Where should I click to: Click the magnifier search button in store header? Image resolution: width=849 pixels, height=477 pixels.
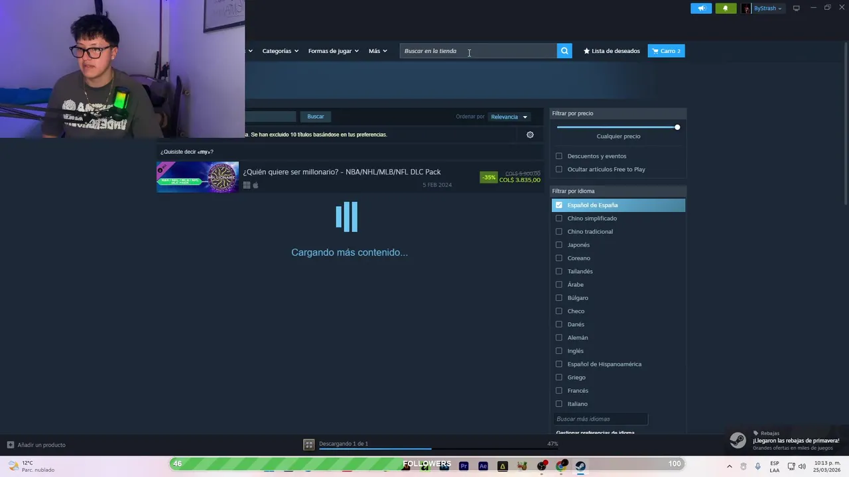[564, 51]
